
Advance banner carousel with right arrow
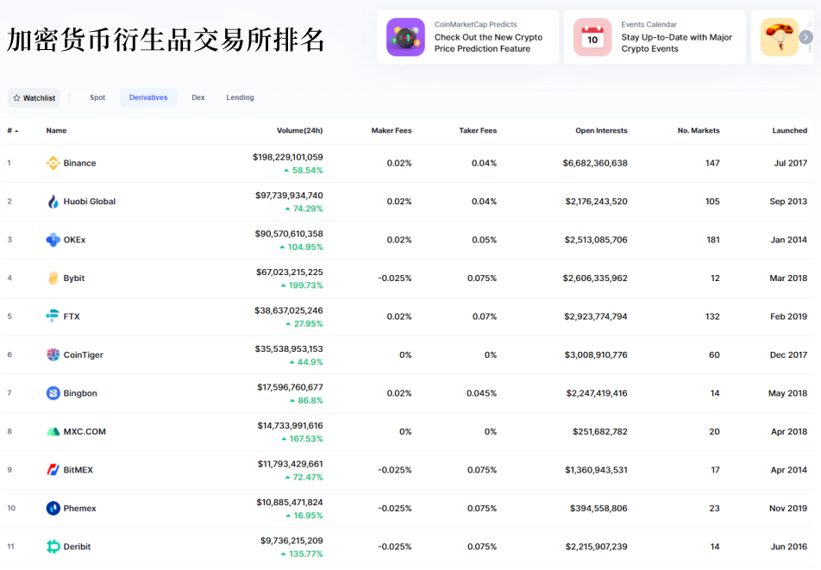(x=805, y=37)
